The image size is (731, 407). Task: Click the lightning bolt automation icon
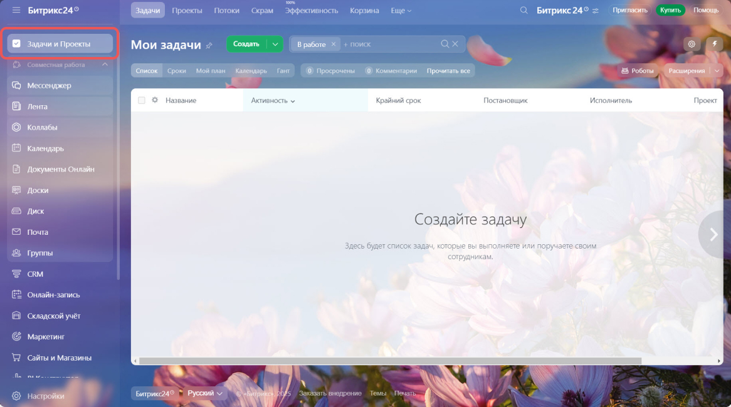(715, 44)
